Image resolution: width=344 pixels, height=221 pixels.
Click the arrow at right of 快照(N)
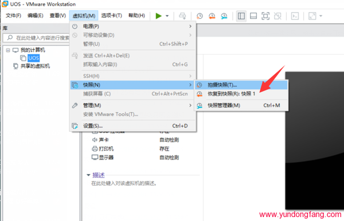click(x=190, y=85)
